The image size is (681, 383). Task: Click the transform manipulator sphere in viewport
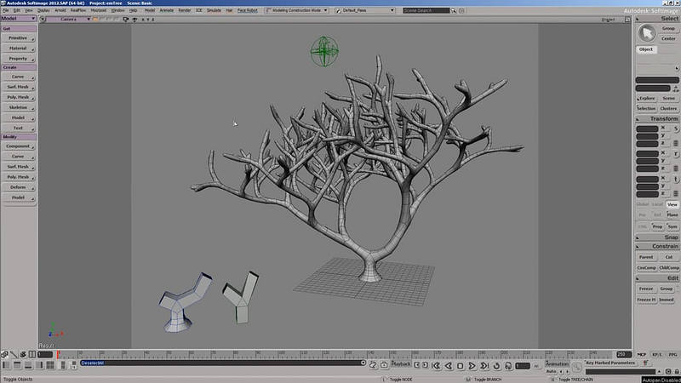point(323,51)
